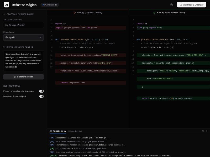Disable Mantener tipado original switch
The image size is (210, 157).
pos(41,97)
